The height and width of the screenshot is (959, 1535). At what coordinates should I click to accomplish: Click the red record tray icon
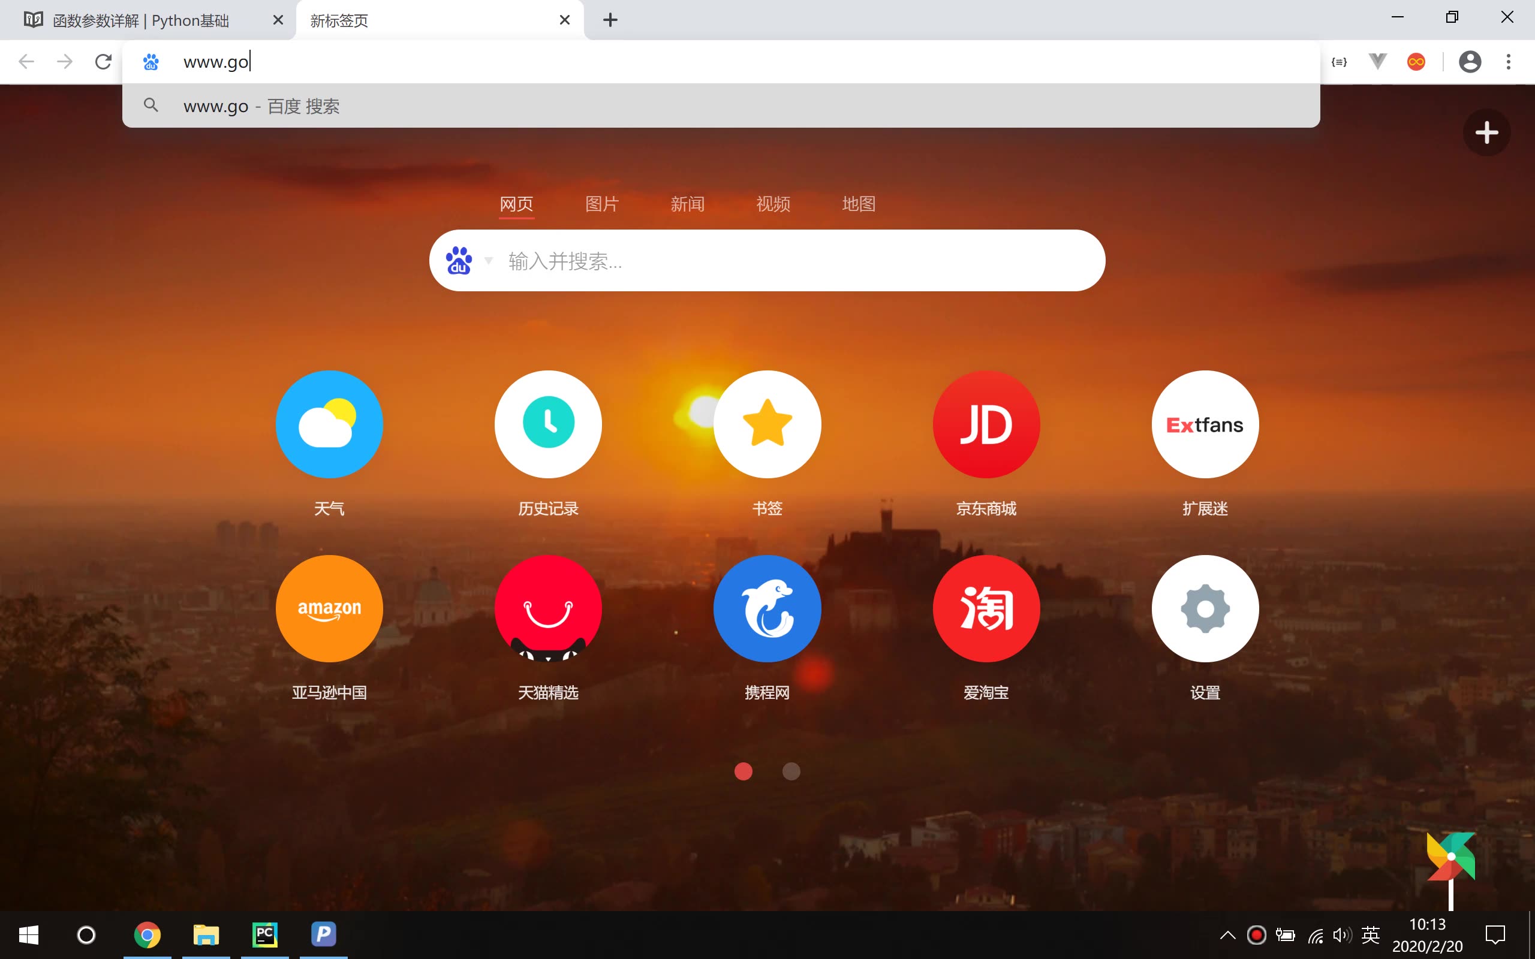pos(1256,935)
